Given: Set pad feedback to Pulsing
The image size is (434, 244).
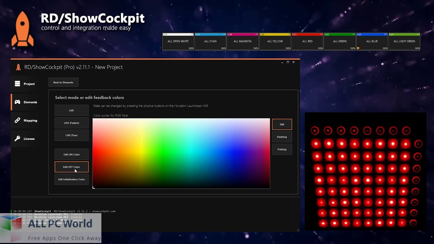Looking at the screenshot, I should pos(282,149).
